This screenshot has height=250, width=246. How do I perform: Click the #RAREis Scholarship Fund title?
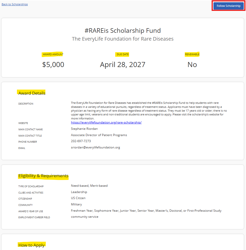tap(123, 30)
